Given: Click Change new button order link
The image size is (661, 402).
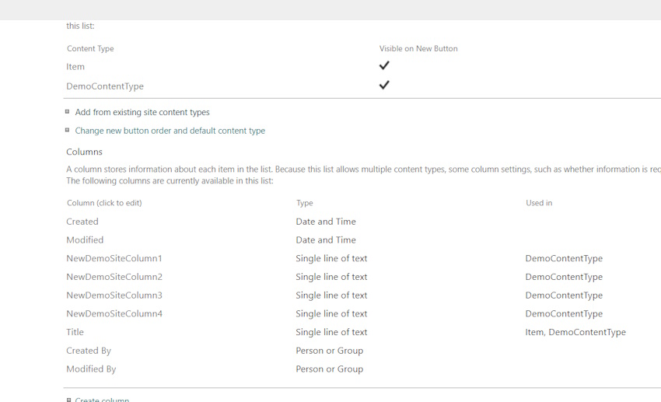Looking at the screenshot, I should (170, 131).
